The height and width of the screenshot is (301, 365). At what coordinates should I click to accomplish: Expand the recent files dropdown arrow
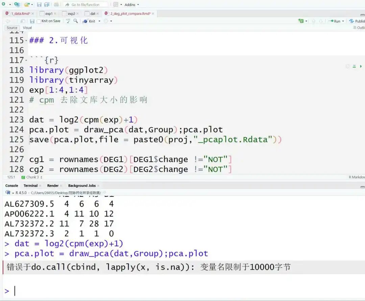[32, 5]
